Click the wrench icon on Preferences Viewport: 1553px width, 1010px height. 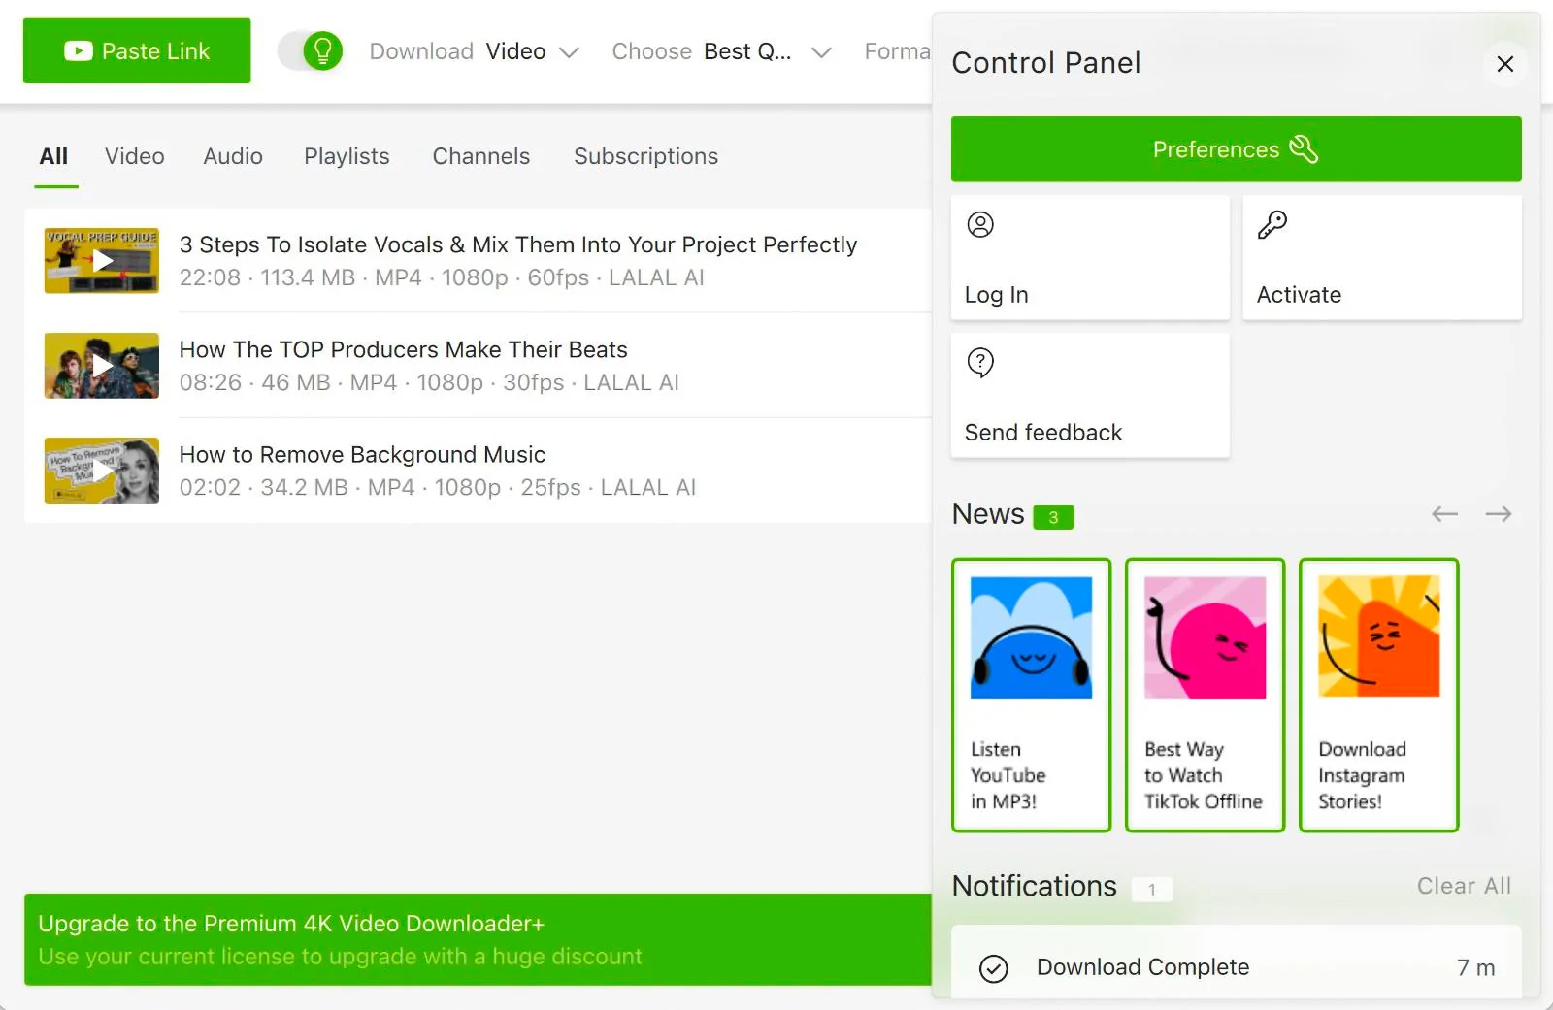pos(1305,148)
